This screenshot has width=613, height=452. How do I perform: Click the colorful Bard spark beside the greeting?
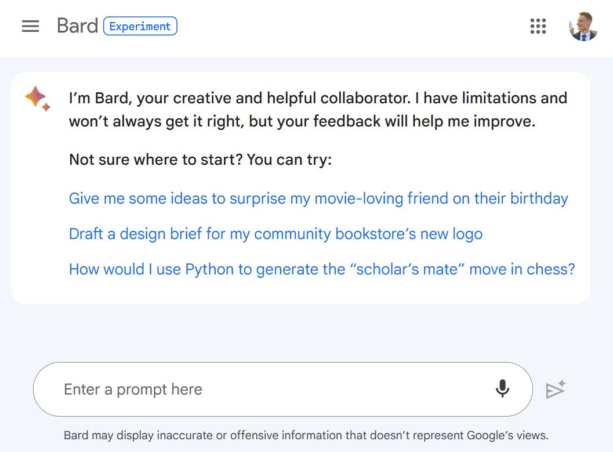point(37,97)
